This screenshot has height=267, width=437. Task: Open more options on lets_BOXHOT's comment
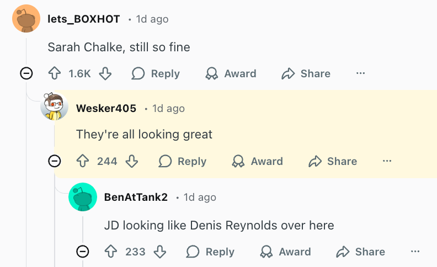pos(360,73)
